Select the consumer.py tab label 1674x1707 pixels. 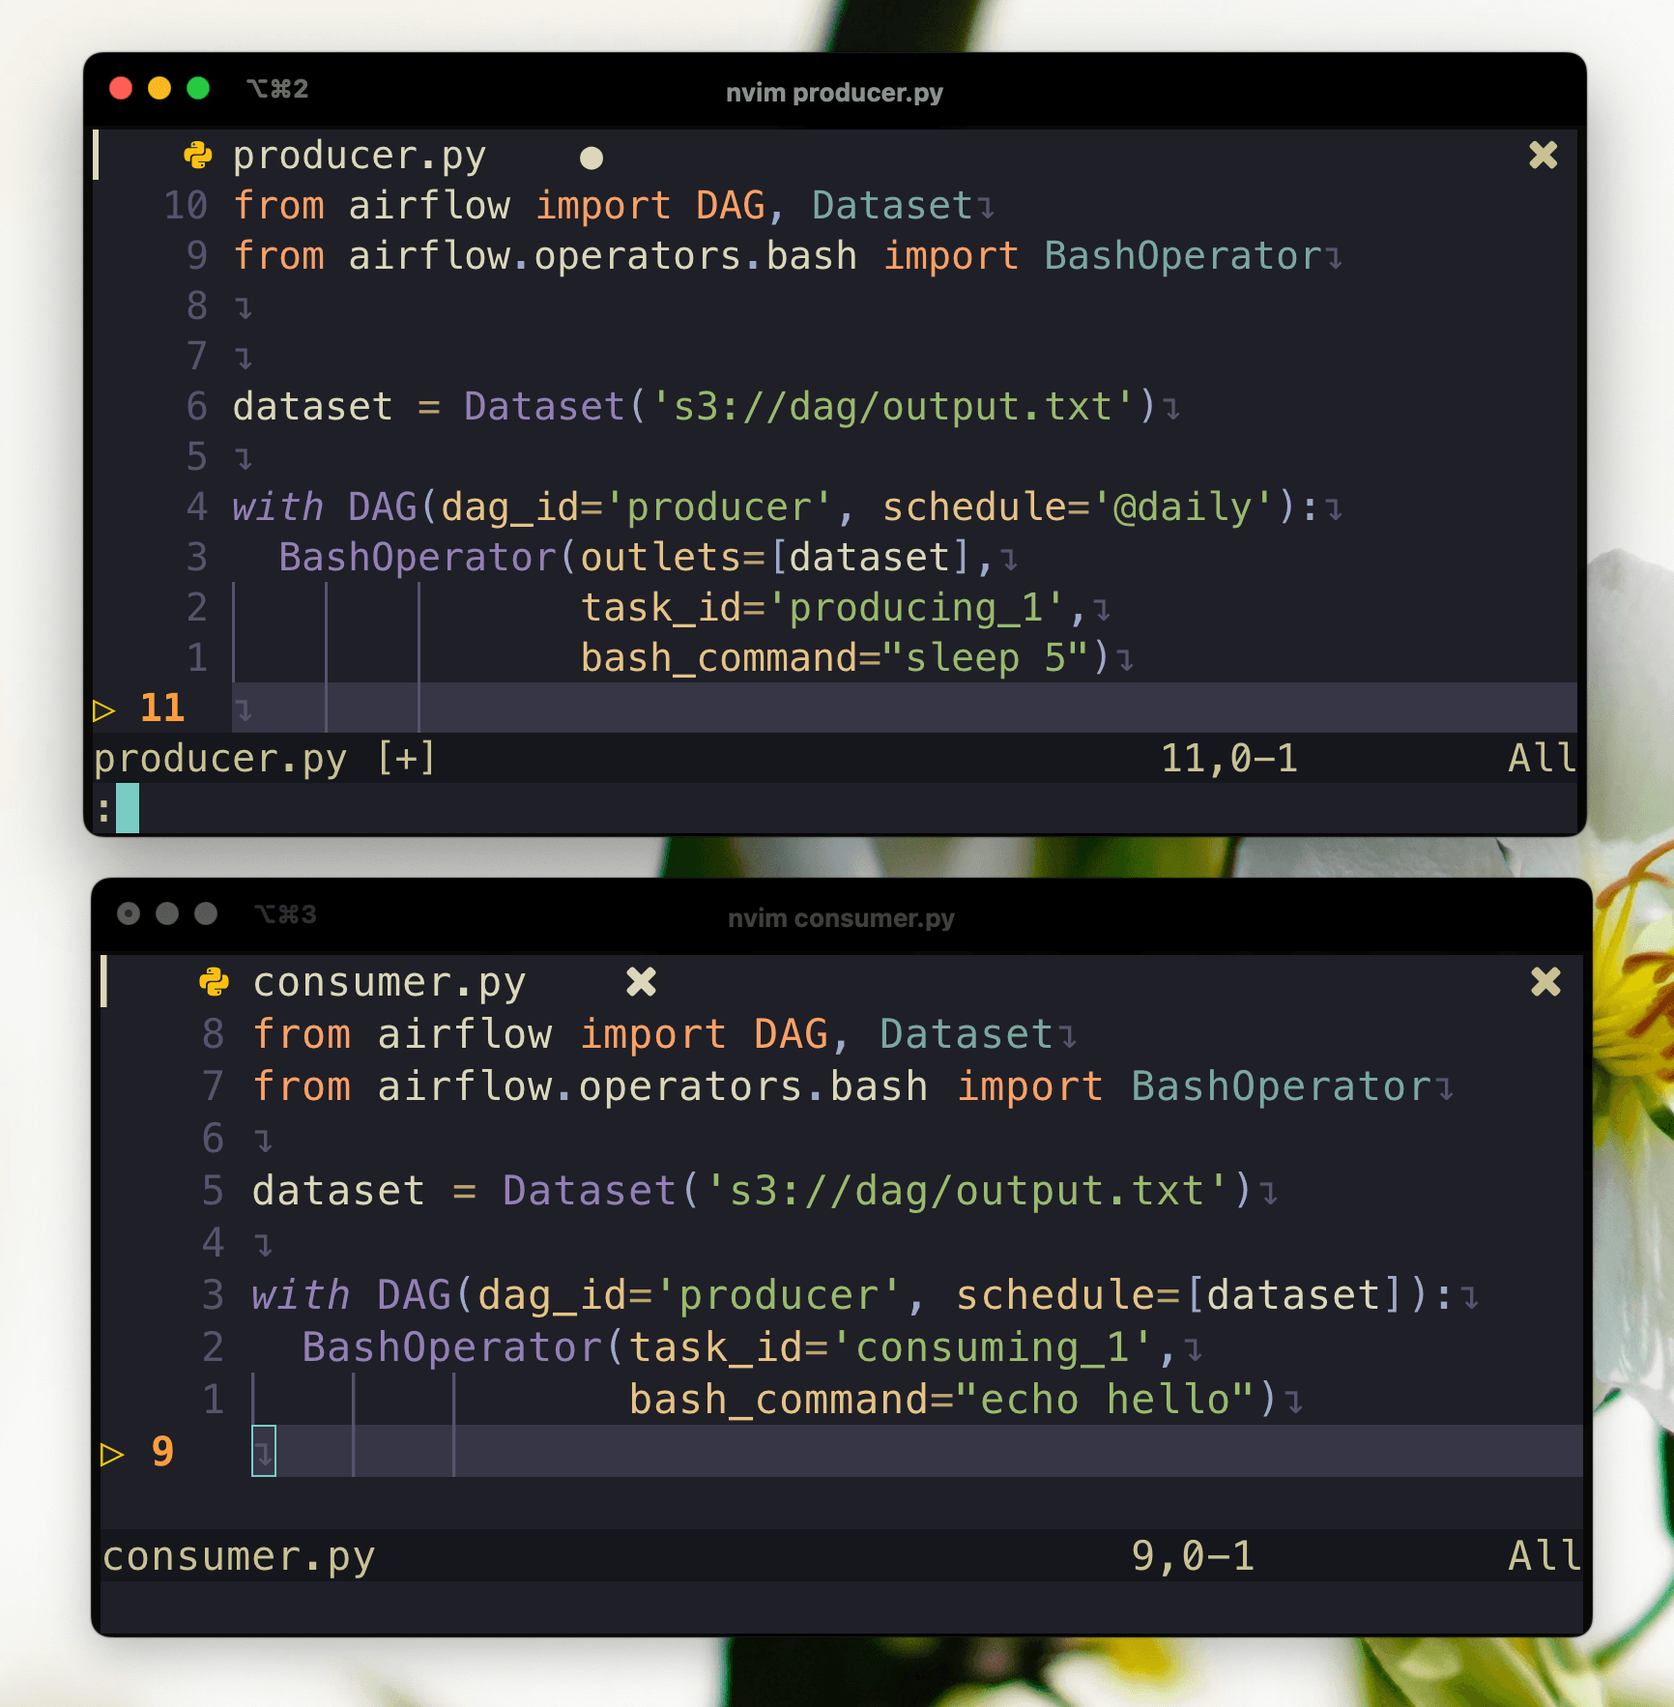(x=390, y=983)
